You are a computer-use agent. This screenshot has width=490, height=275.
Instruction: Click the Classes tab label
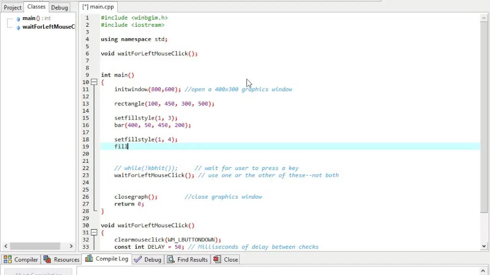coord(36,7)
